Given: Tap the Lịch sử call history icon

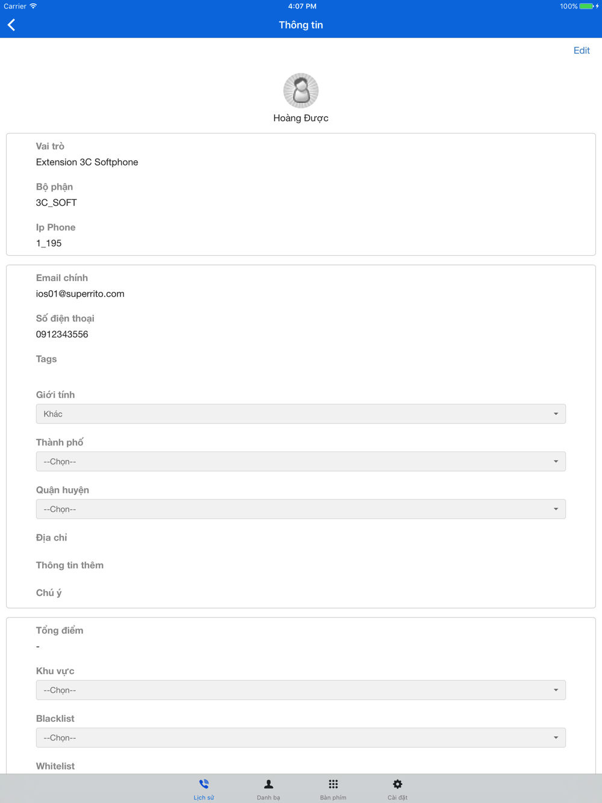Looking at the screenshot, I should (x=204, y=784).
